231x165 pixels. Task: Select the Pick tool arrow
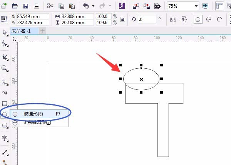click(x=5, y=33)
